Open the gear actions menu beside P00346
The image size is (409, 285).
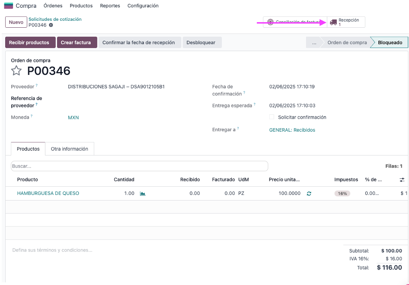tap(51, 25)
